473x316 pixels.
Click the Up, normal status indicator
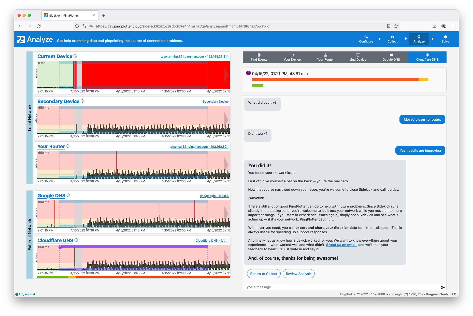click(25, 294)
